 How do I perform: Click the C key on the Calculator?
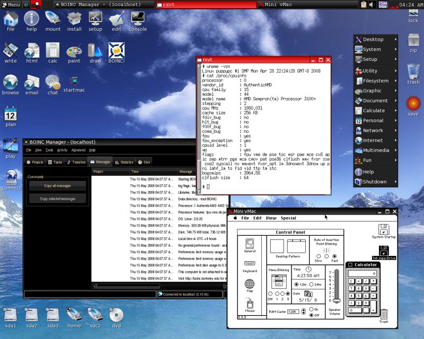click(x=351, y=281)
